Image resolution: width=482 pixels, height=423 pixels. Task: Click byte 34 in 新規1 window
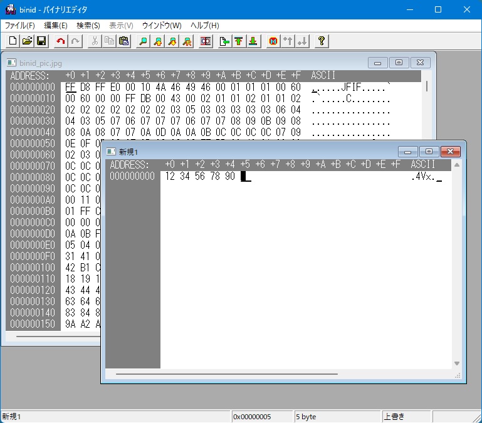tap(185, 176)
